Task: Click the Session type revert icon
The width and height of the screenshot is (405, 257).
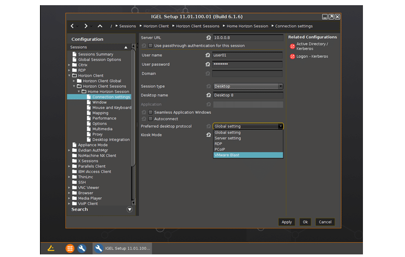Action: (208, 86)
